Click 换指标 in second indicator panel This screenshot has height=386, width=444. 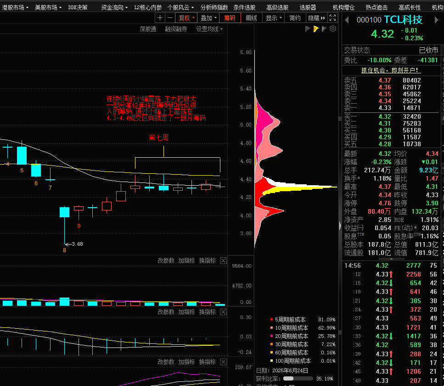207,312
